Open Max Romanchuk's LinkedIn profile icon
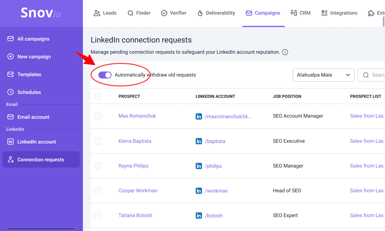 coord(199,116)
